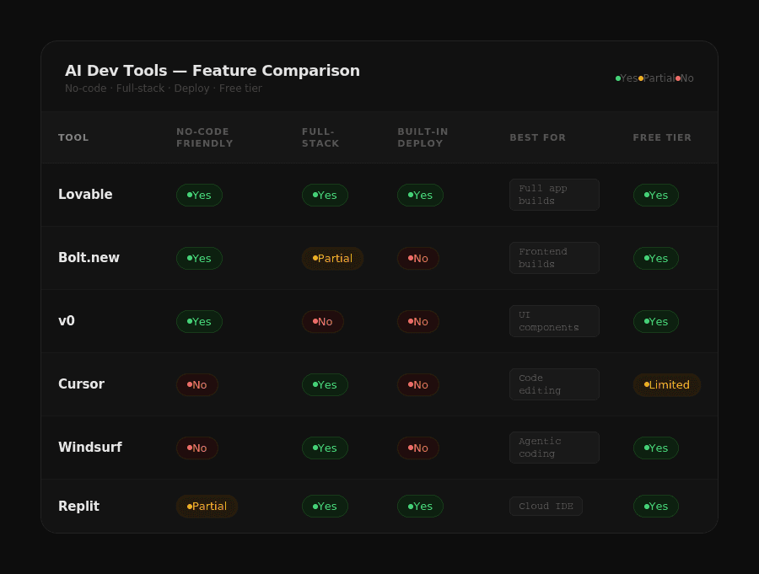Click the 'Code editing' tag
The image size is (759, 574).
pos(554,384)
